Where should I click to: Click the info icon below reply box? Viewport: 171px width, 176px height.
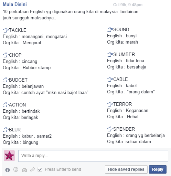coord(8,170)
